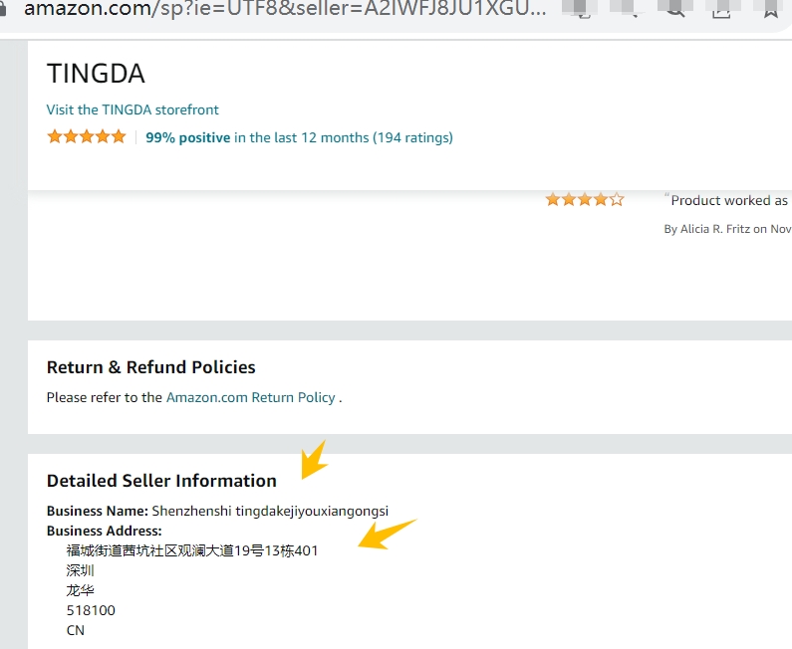Click the "By Alicia R. Fritz" reviewer line

727,229
